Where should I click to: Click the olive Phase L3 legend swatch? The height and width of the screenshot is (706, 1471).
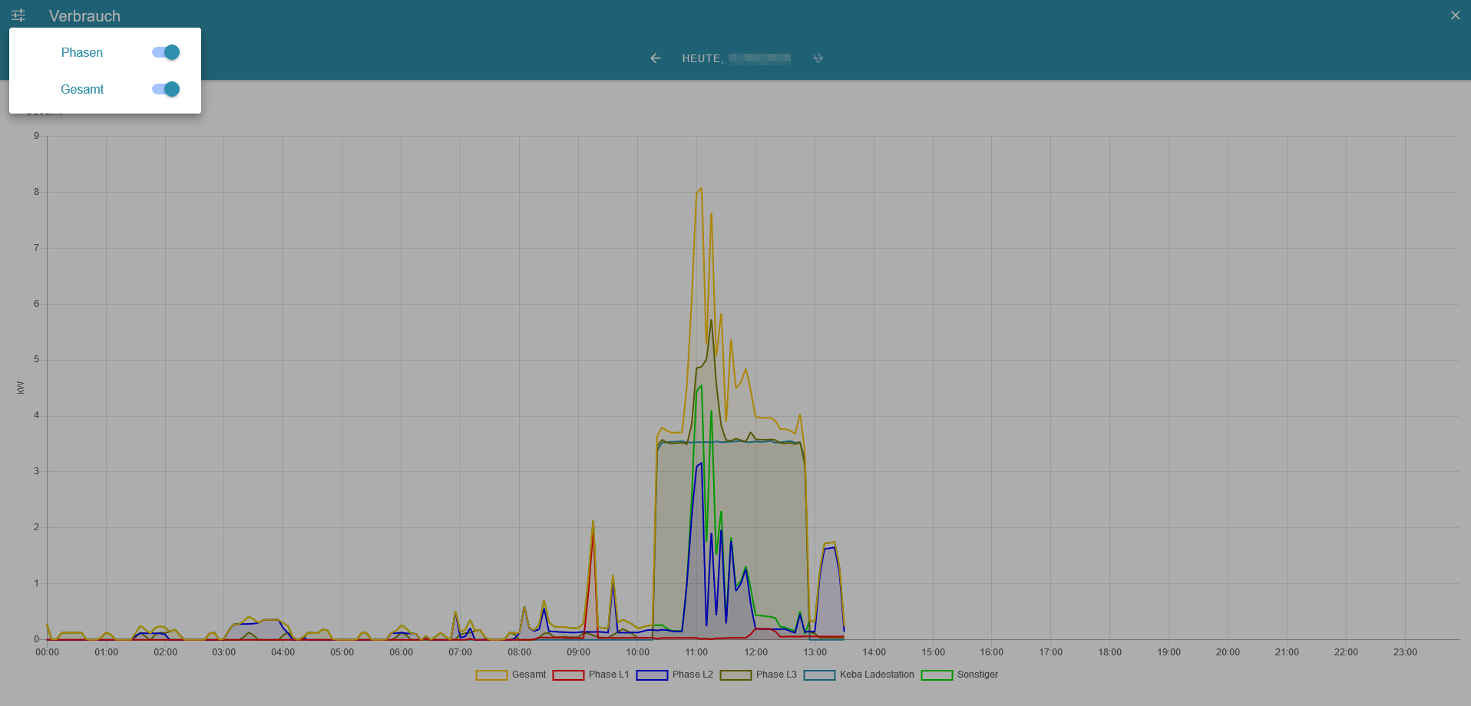tap(736, 675)
